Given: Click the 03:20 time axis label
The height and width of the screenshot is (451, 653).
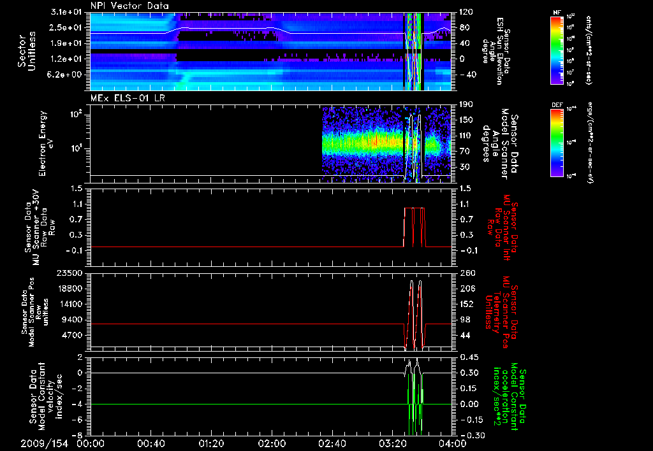Looking at the screenshot, I should 393,443.
